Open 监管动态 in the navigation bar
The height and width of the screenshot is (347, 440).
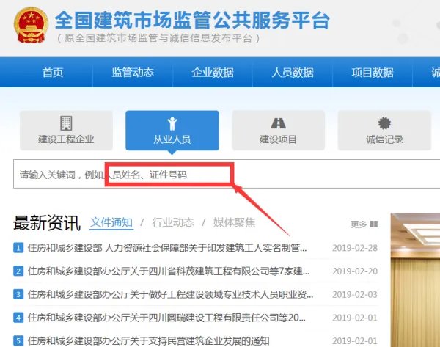[x=133, y=73]
